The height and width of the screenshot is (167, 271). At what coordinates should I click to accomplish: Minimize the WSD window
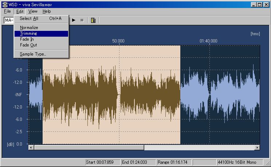pos(254,5)
